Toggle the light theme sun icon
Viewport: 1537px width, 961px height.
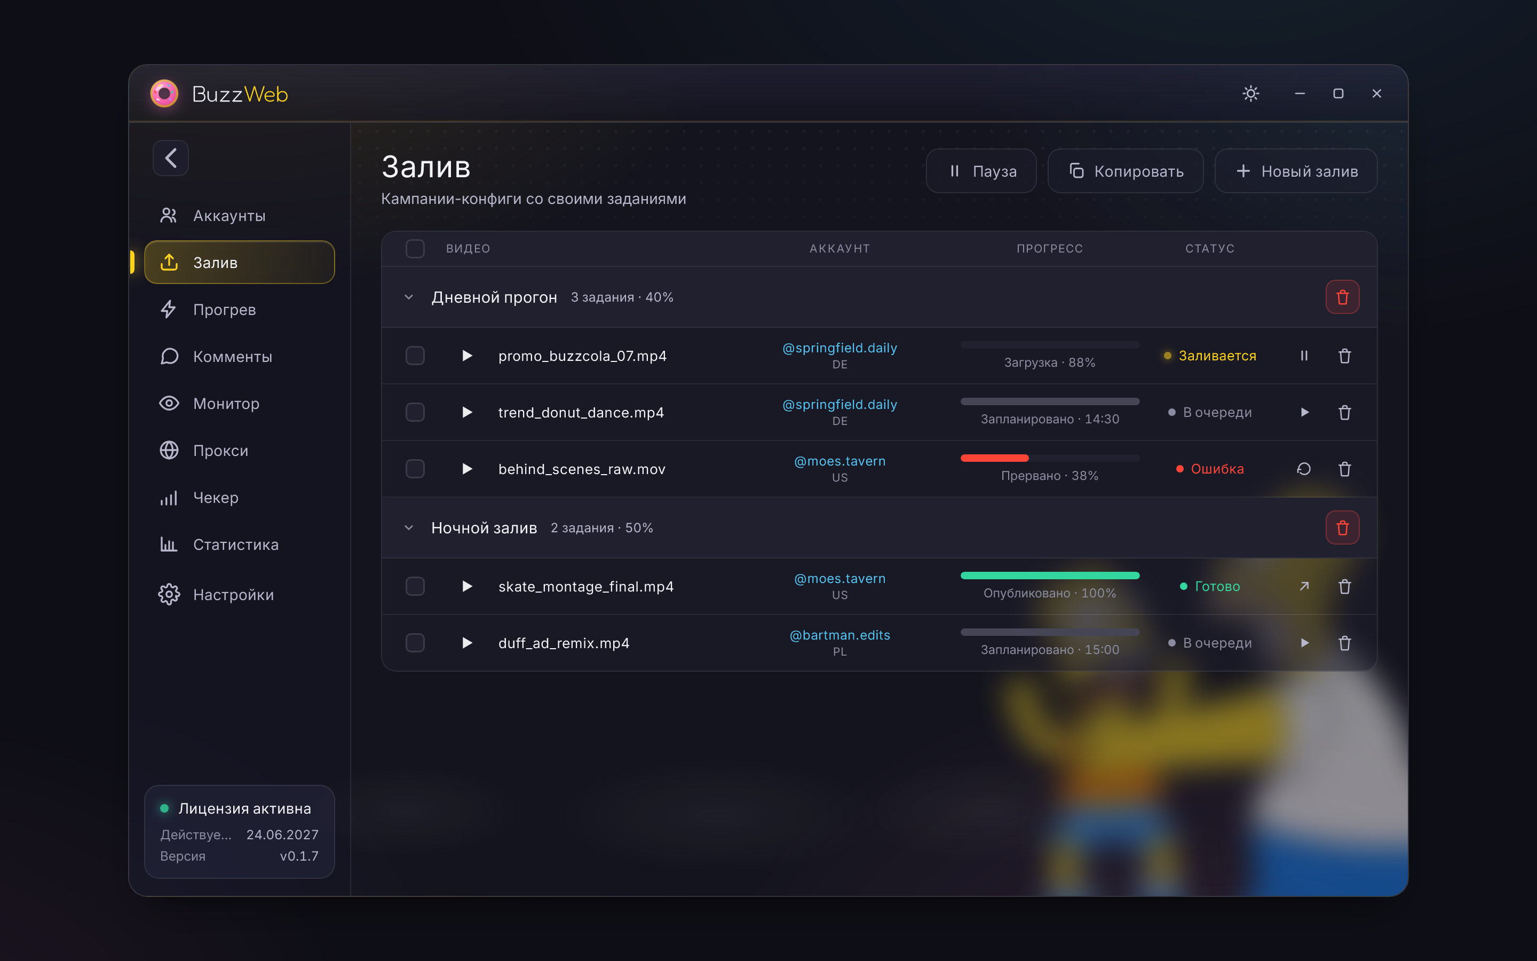1250,93
